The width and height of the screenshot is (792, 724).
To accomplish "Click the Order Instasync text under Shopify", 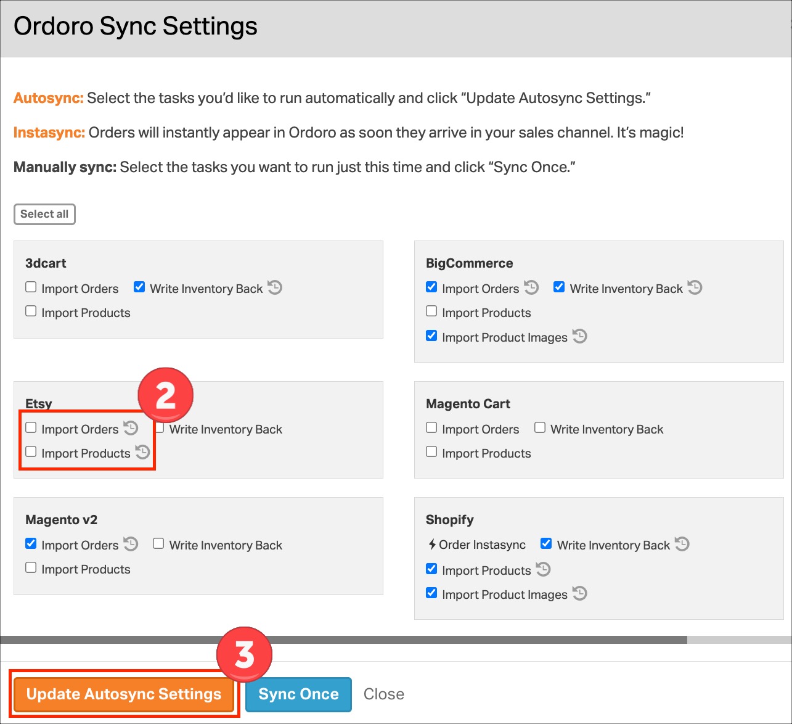I will [483, 545].
